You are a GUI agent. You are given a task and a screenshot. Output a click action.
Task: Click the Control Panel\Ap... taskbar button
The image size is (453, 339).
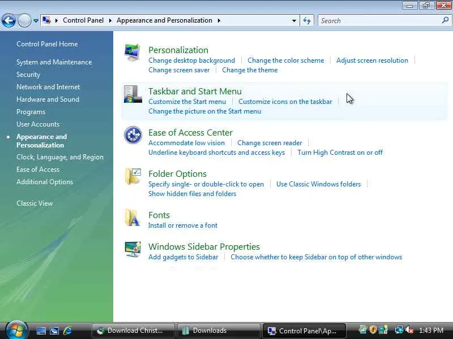point(304,331)
